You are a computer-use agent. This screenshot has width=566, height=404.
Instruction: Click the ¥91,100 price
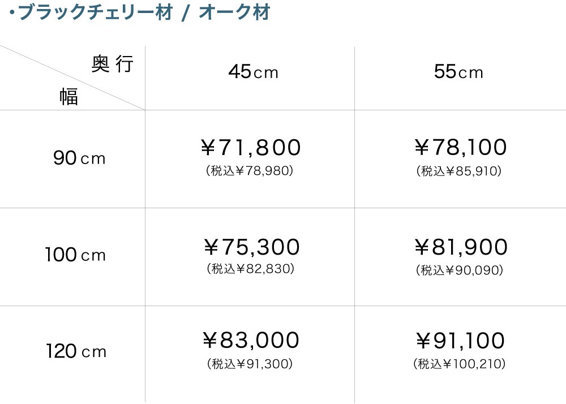[x=460, y=341]
